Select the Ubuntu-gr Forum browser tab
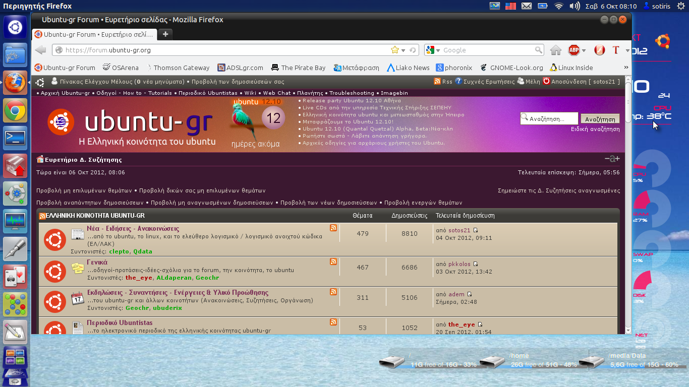689x387 pixels. [94, 34]
